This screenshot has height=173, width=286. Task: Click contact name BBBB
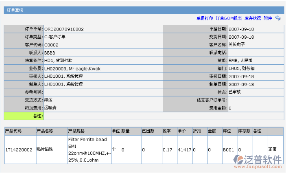pyautogui.click(x=50, y=53)
